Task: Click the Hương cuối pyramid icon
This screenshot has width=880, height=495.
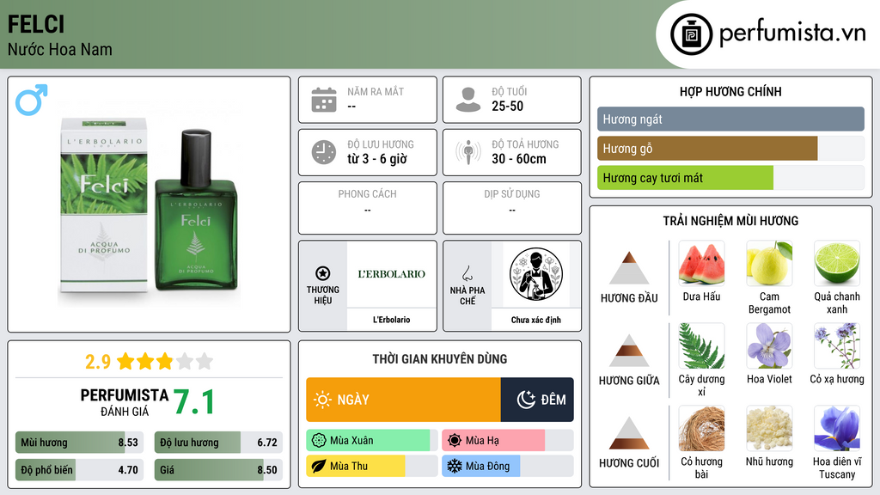Action: 629,433
